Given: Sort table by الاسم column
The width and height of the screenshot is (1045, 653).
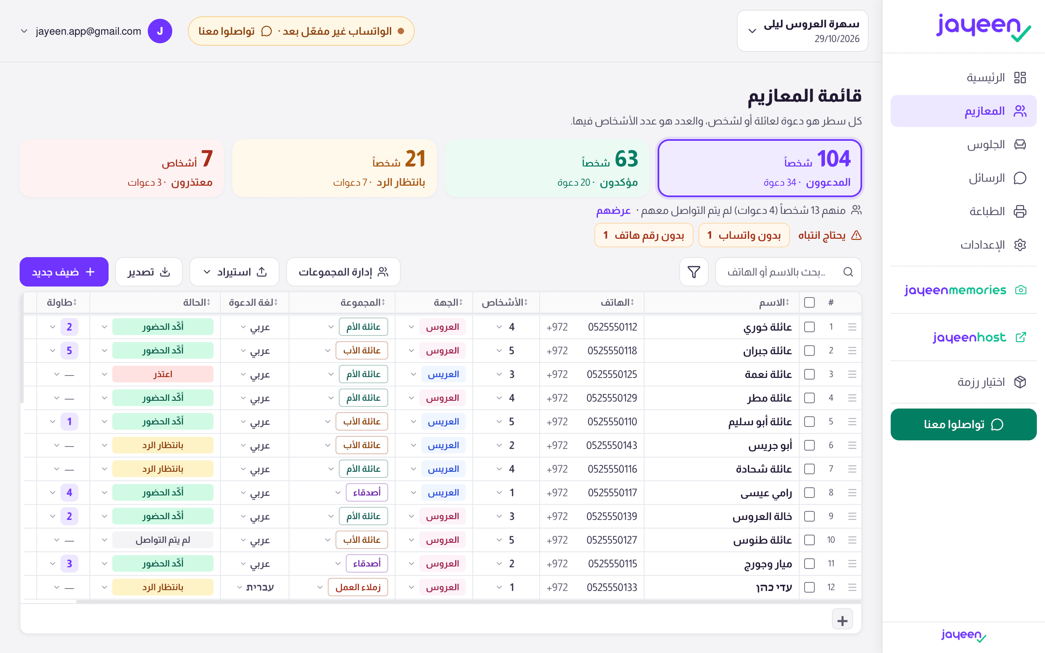Looking at the screenshot, I should coord(775,302).
